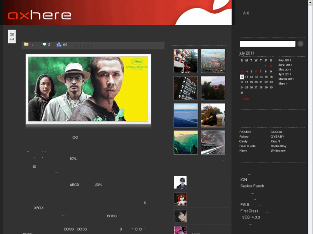313x234 pixels.
Task: Open the First Class recent post
Action: point(249,211)
